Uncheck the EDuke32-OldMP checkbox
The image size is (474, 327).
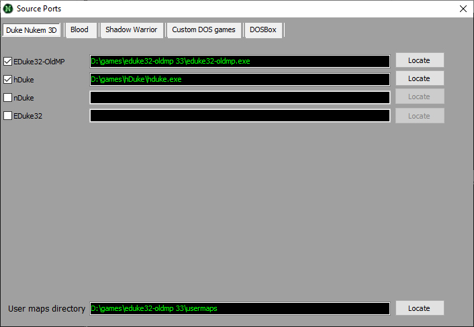point(7,62)
